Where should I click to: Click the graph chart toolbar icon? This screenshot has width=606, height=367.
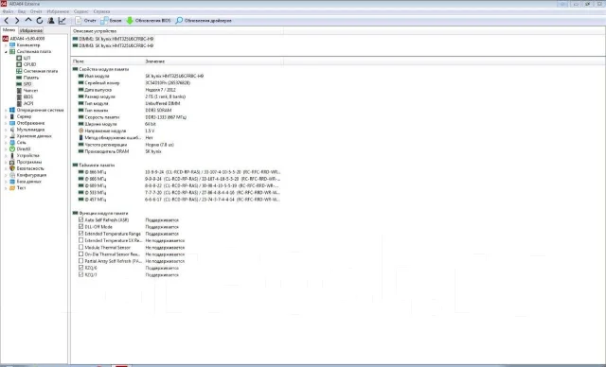(x=62, y=21)
